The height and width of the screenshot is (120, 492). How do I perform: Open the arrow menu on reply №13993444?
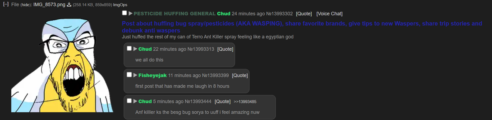[x=135, y=101]
